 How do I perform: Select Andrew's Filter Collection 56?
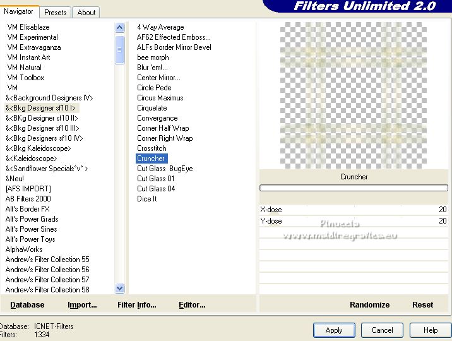(47, 269)
